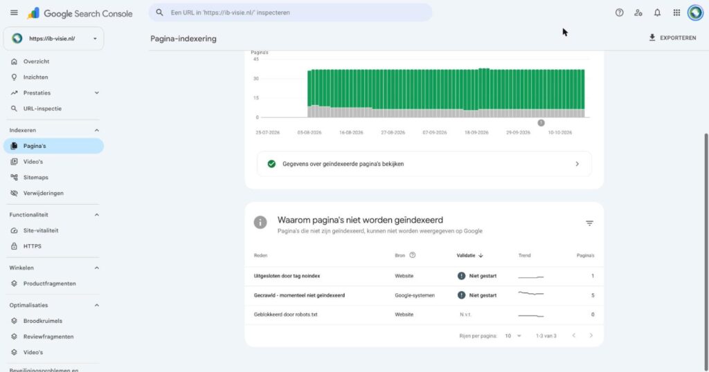
Task: Go to Overzicht in sidebar
Action: (x=36, y=62)
